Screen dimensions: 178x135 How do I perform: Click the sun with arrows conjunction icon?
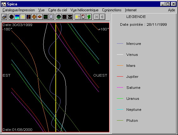pos(78,17)
